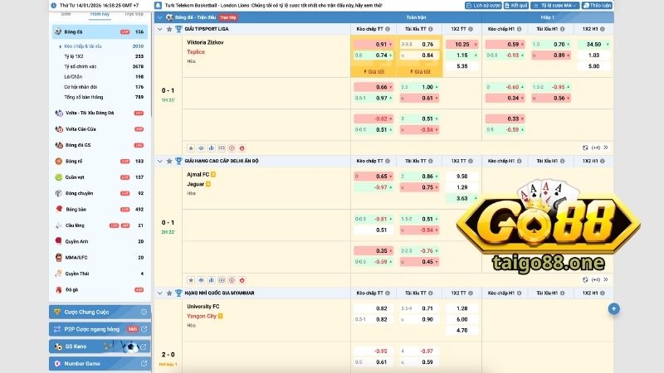Select the MMA/UFC category
664x373 pixels.
(x=100, y=258)
